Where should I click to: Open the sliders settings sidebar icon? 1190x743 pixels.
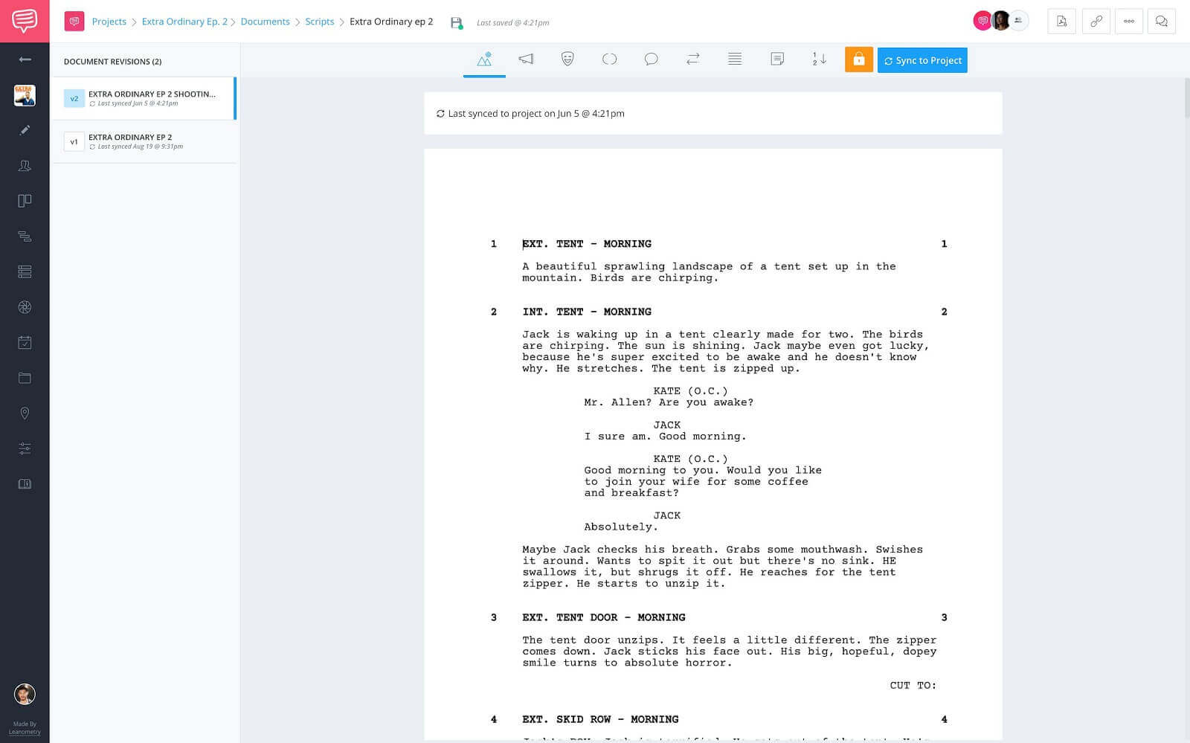coord(25,448)
